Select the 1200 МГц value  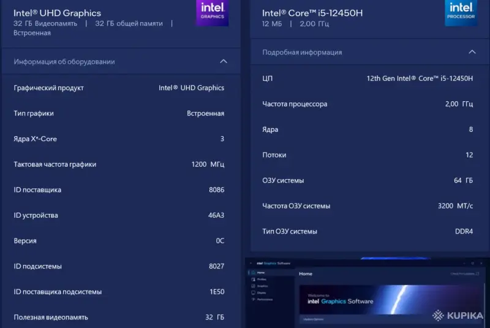tap(208, 164)
